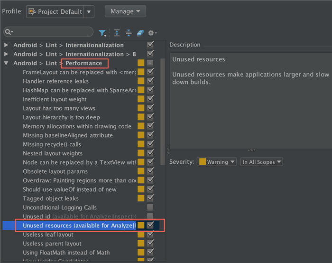The height and width of the screenshot is (263, 332).
Task: Click the expand all tree icon
Action: (x=117, y=33)
